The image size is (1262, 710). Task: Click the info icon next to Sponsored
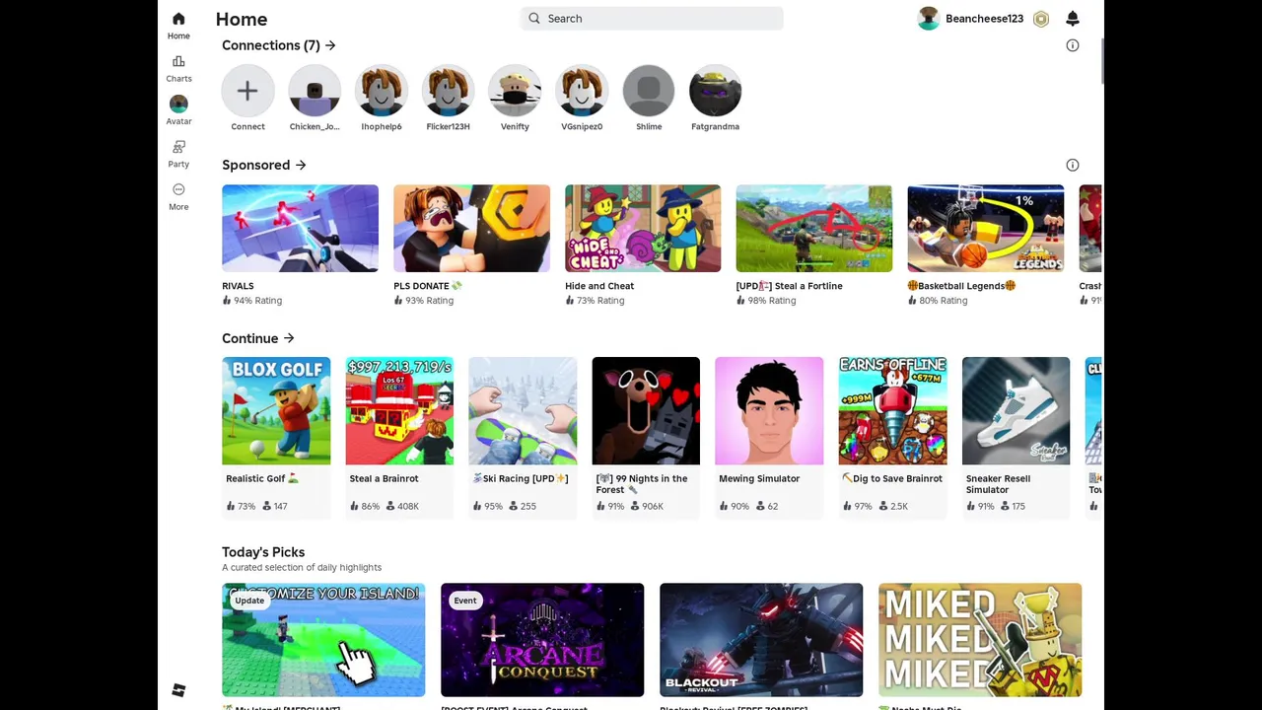pos(1073,165)
